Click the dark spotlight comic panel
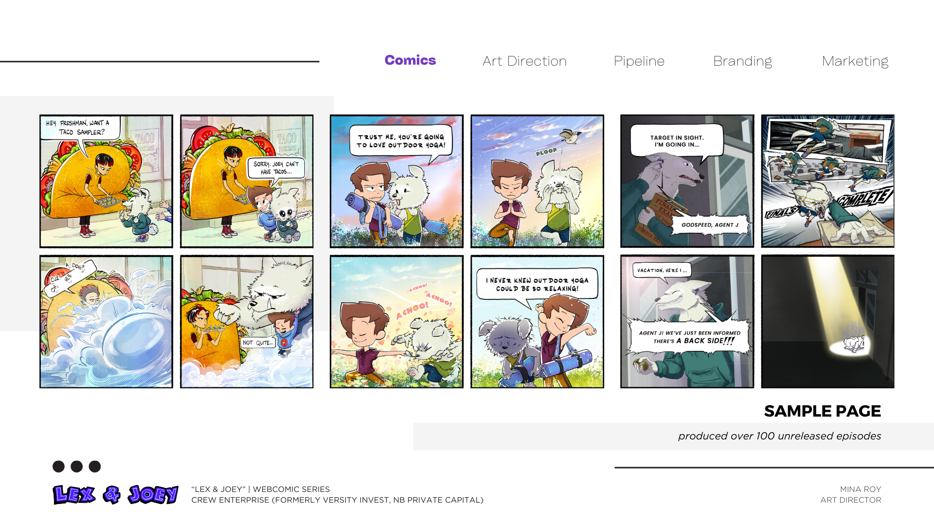The height and width of the screenshot is (525, 934). click(827, 322)
